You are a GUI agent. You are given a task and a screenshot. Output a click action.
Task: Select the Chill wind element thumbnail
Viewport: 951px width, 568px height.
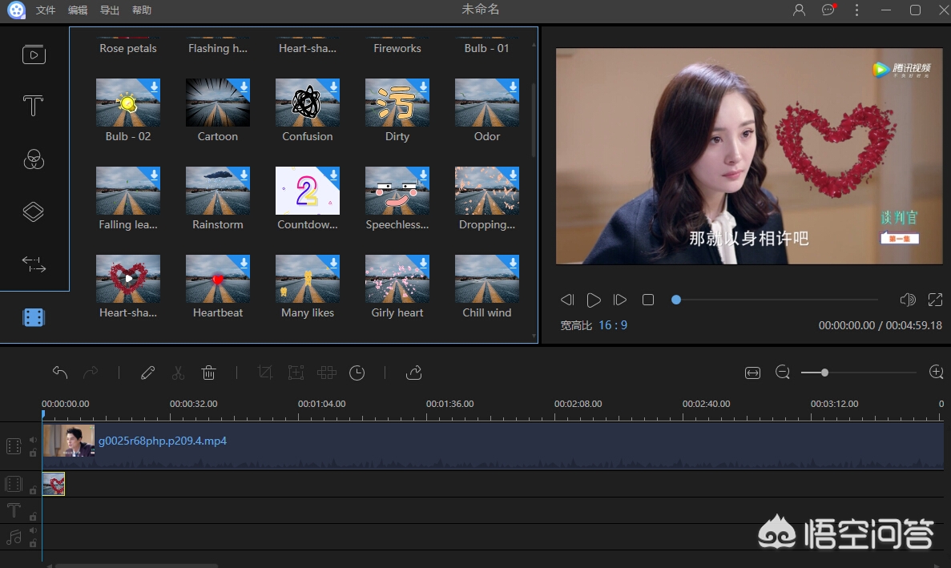point(487,279)
